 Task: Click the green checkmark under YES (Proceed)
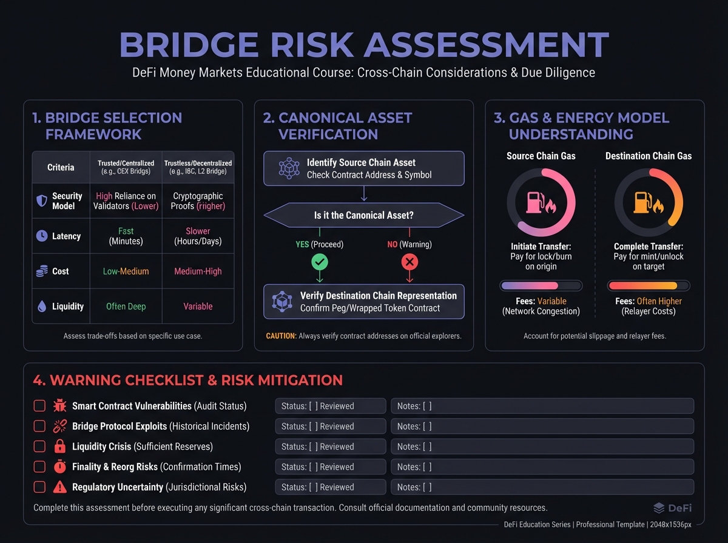(319, 262)
